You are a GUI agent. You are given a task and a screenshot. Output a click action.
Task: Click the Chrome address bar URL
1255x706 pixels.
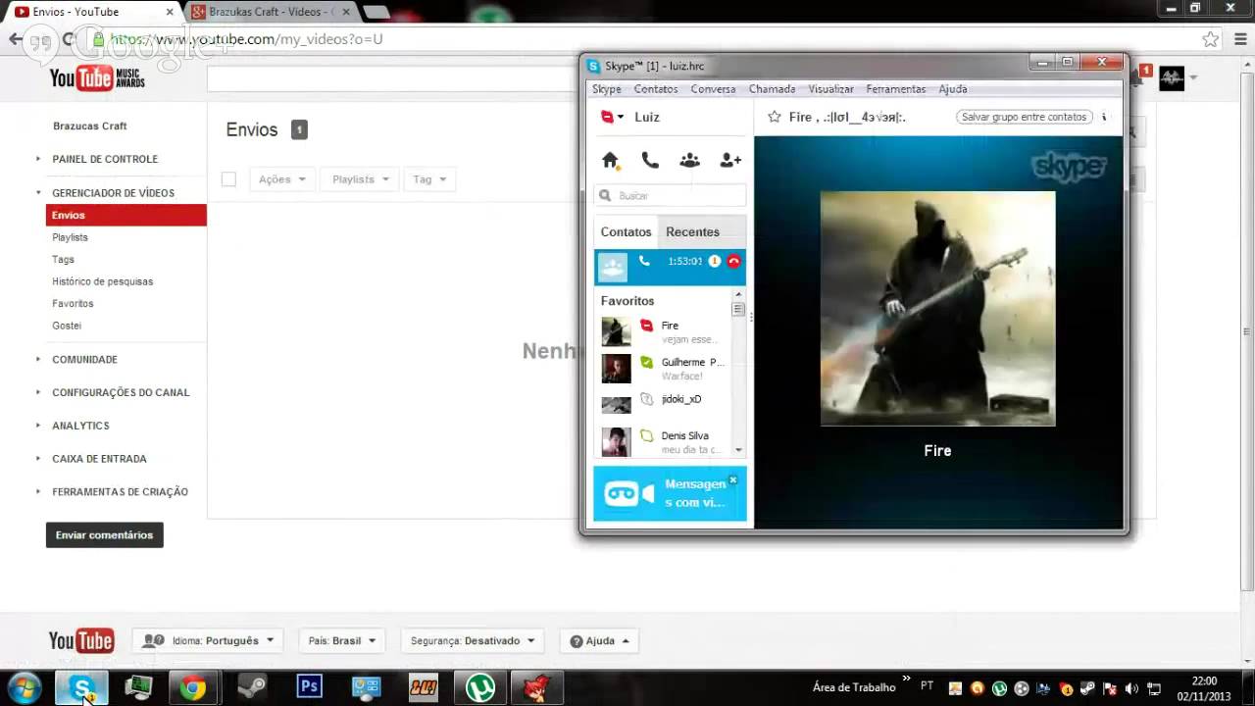[x=246, y=40]
